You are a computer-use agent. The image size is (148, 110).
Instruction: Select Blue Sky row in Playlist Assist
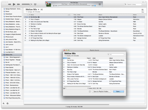tap(94, 70)
